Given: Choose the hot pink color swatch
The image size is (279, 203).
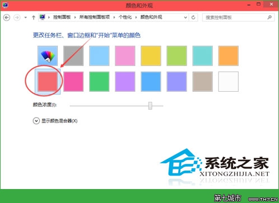Looking at the screenshot, I should click(x=73, y=82).
